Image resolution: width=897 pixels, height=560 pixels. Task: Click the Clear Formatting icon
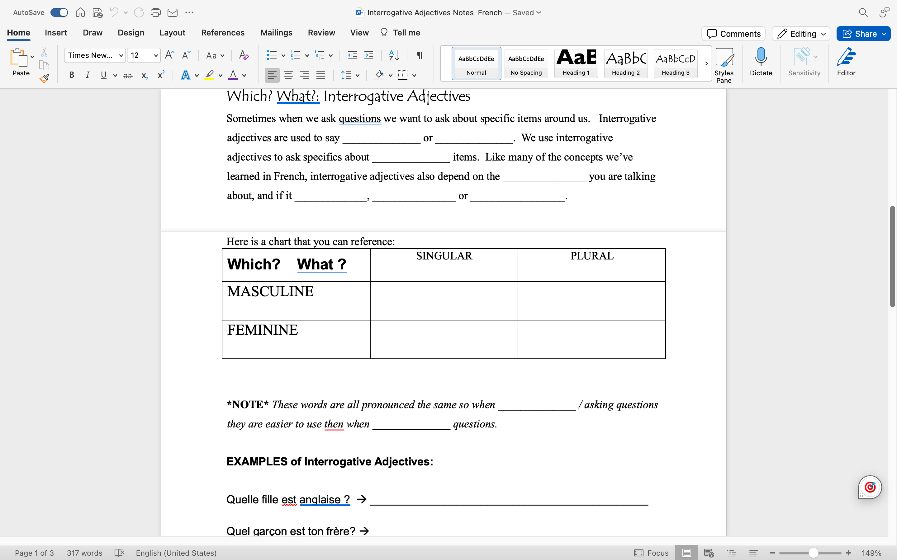pyautogui.click(x=244, y=56)
